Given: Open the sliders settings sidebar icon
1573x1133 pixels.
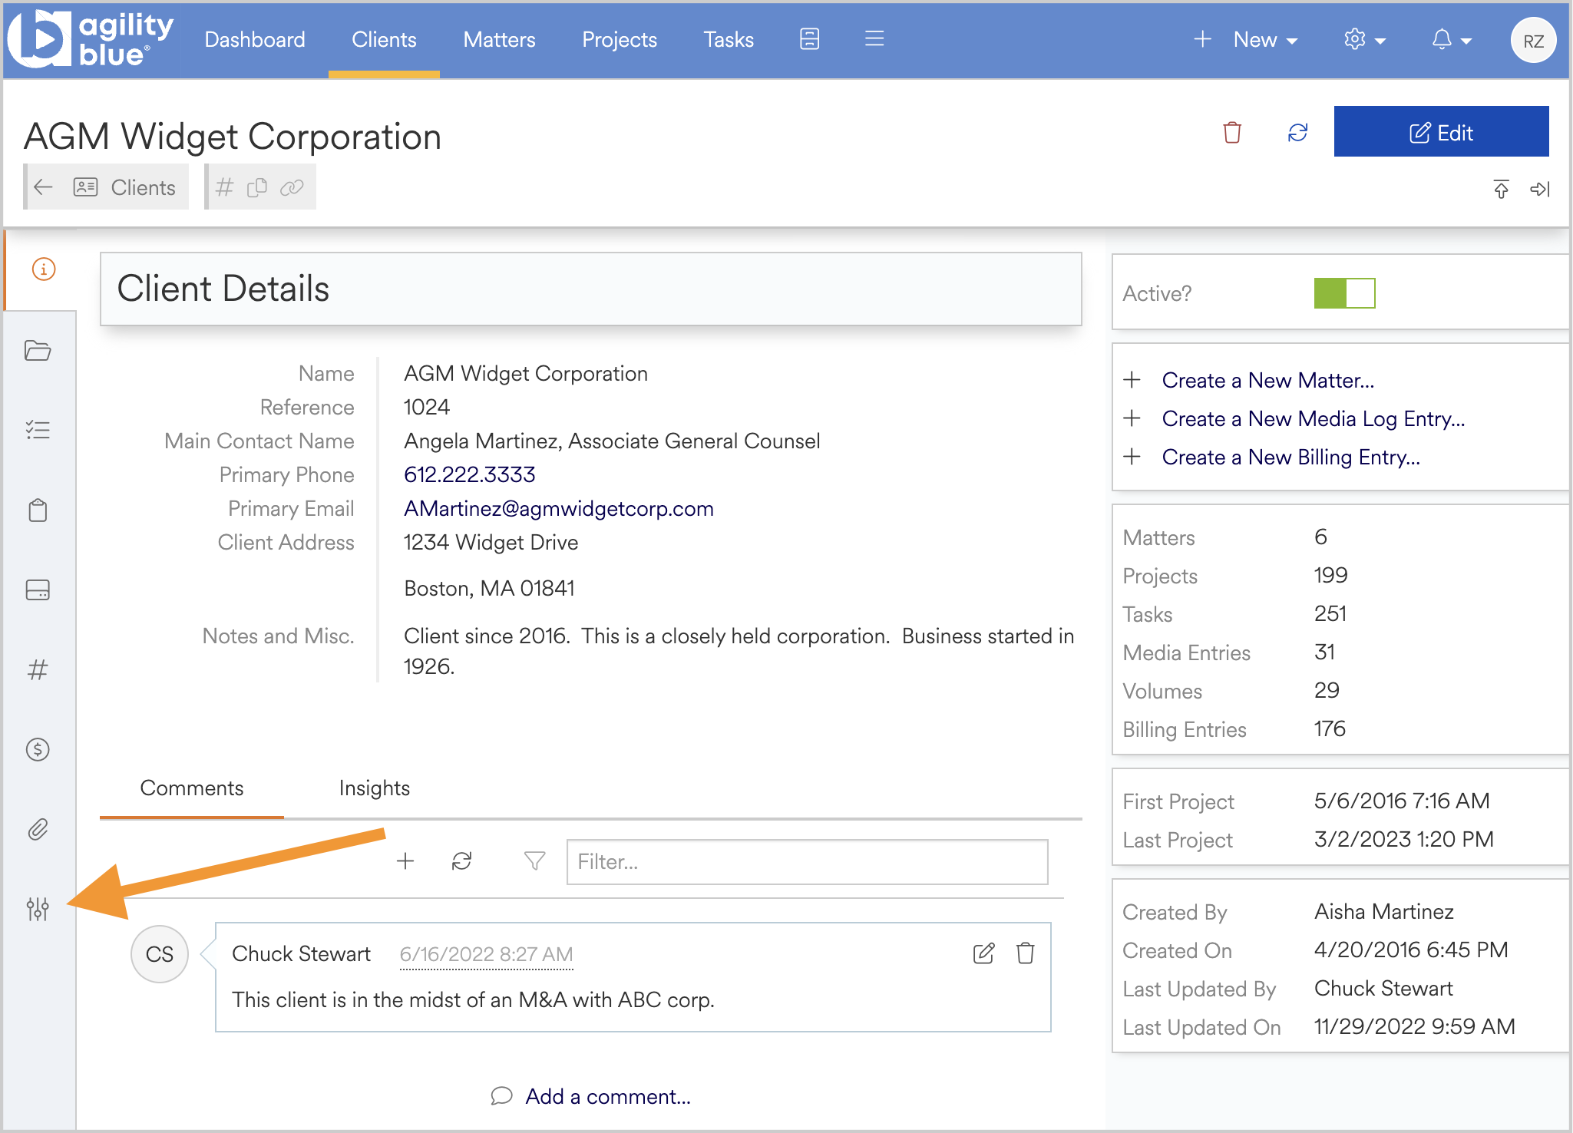Looking at the screenshot, I should click(x=38, y=909).
